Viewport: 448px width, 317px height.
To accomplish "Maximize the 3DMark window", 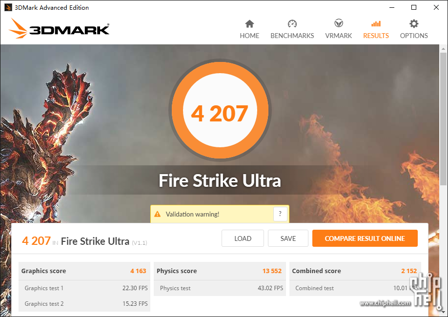I will (x=414, y=7).
